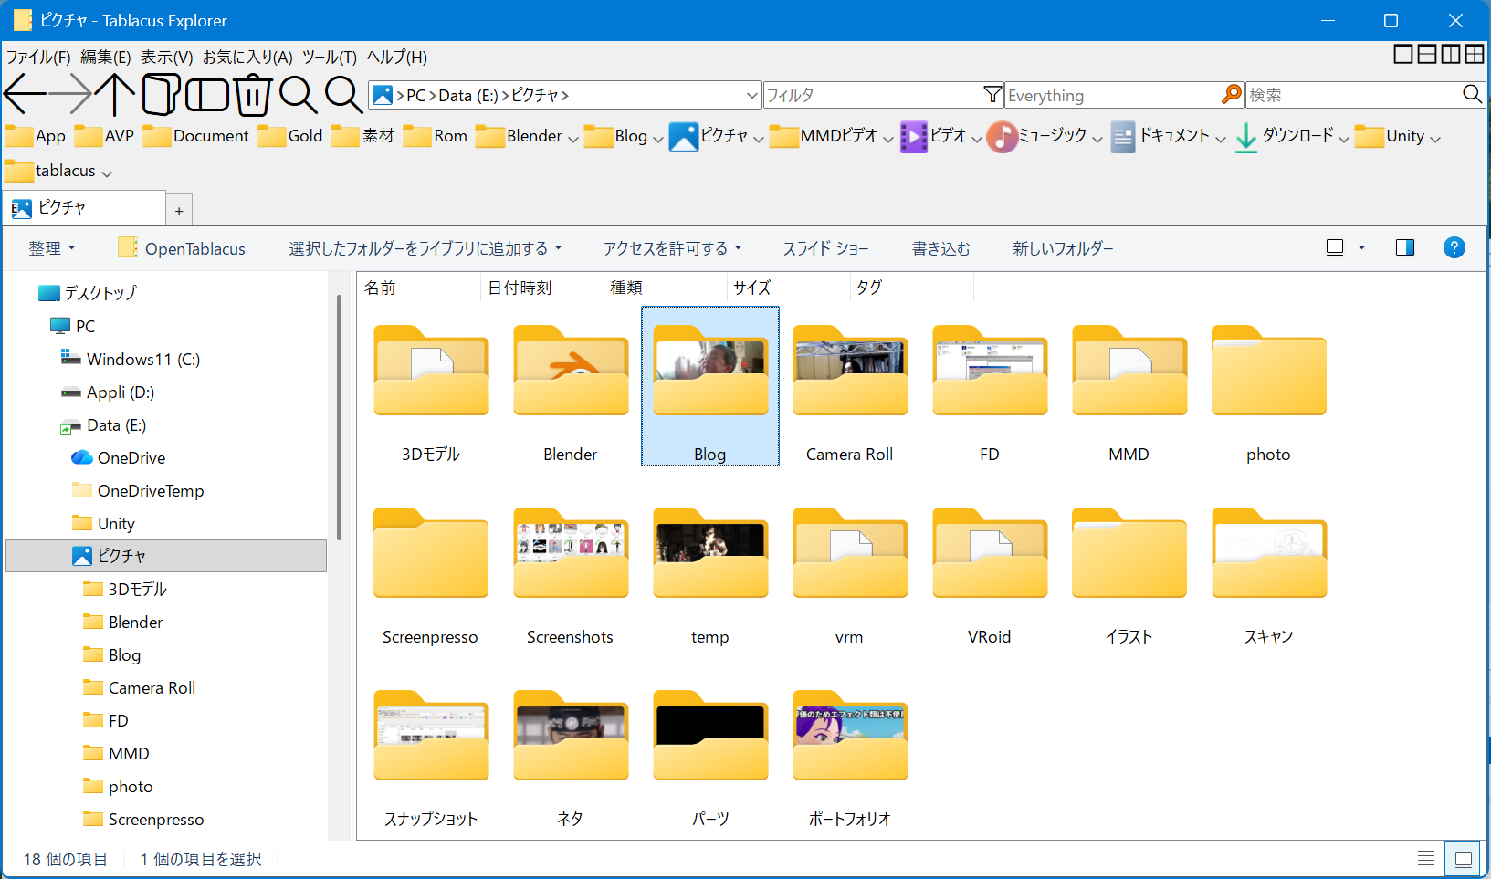The height and width of the screenshot is (879, 1491).
Task: Click the folder tree vertical scrollbar
Action: click(x=339, y=420)
